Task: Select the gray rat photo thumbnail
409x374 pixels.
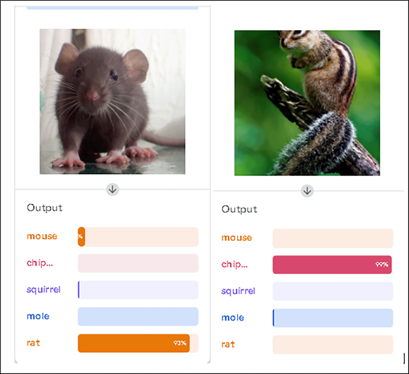Action: pyautogui.click(x=112, y=101)
